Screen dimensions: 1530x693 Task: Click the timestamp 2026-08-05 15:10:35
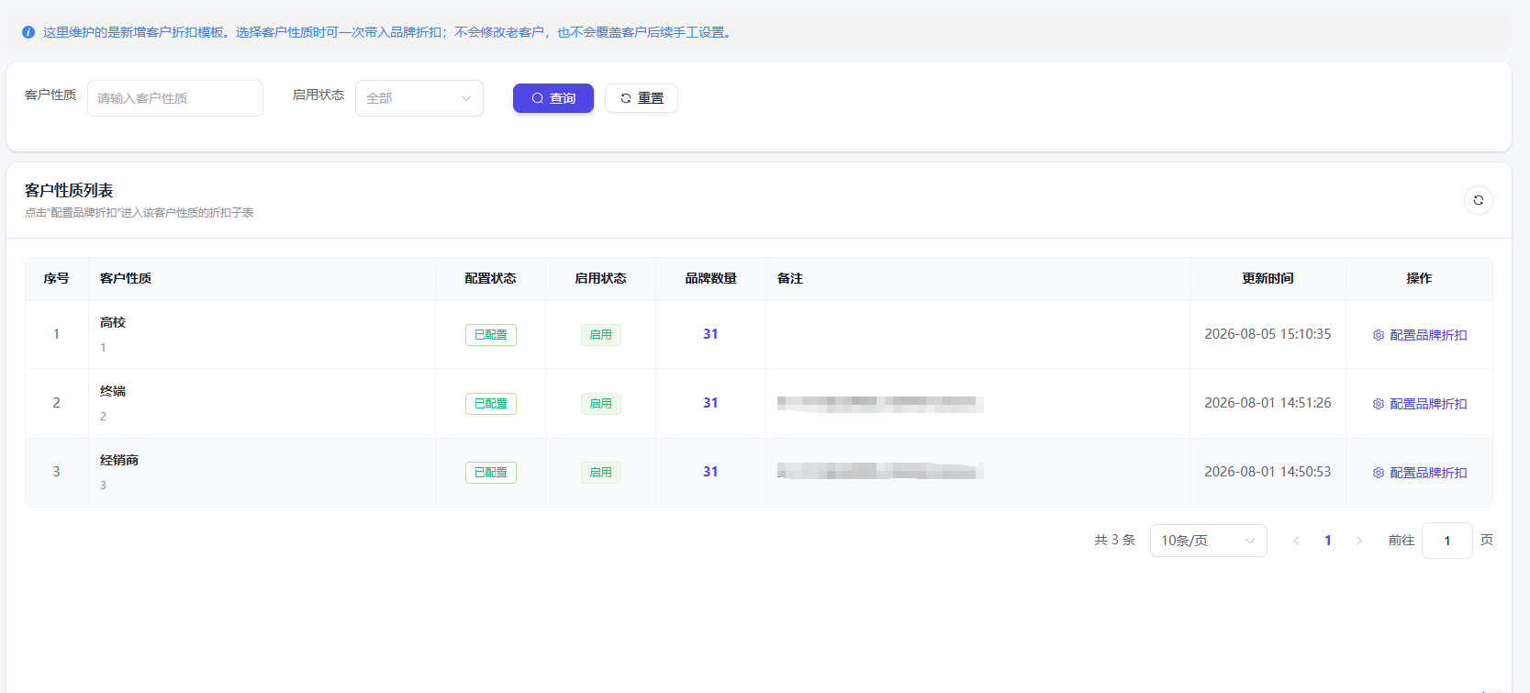(x=1268, y=334)
